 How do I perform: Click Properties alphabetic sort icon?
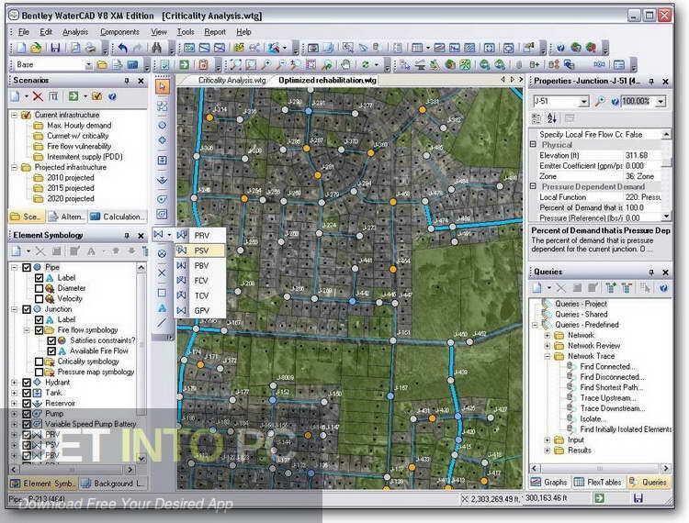coord(552,118)
